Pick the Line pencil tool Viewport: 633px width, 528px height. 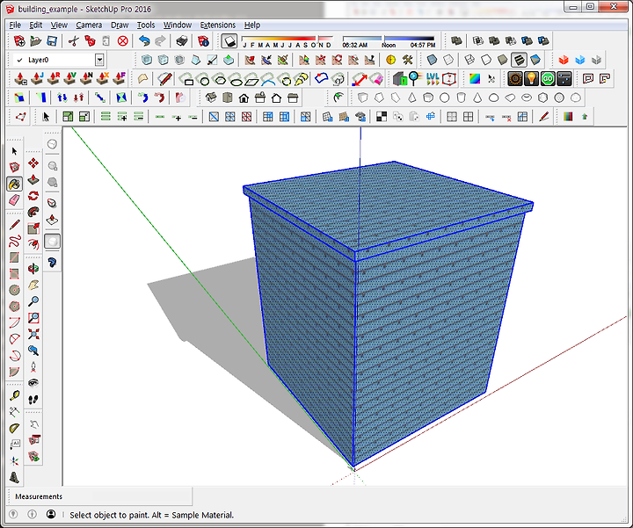pyautogui.click(x=15, y=225)
